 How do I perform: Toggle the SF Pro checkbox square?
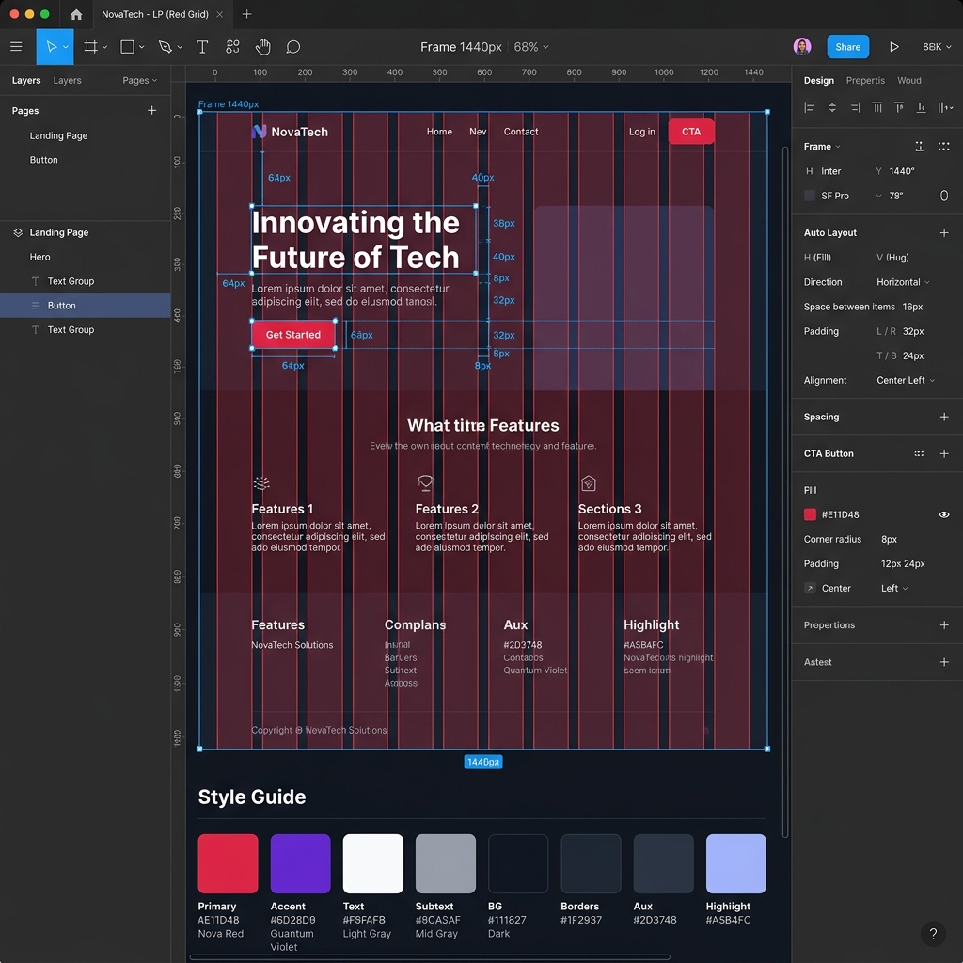(810, 196)
